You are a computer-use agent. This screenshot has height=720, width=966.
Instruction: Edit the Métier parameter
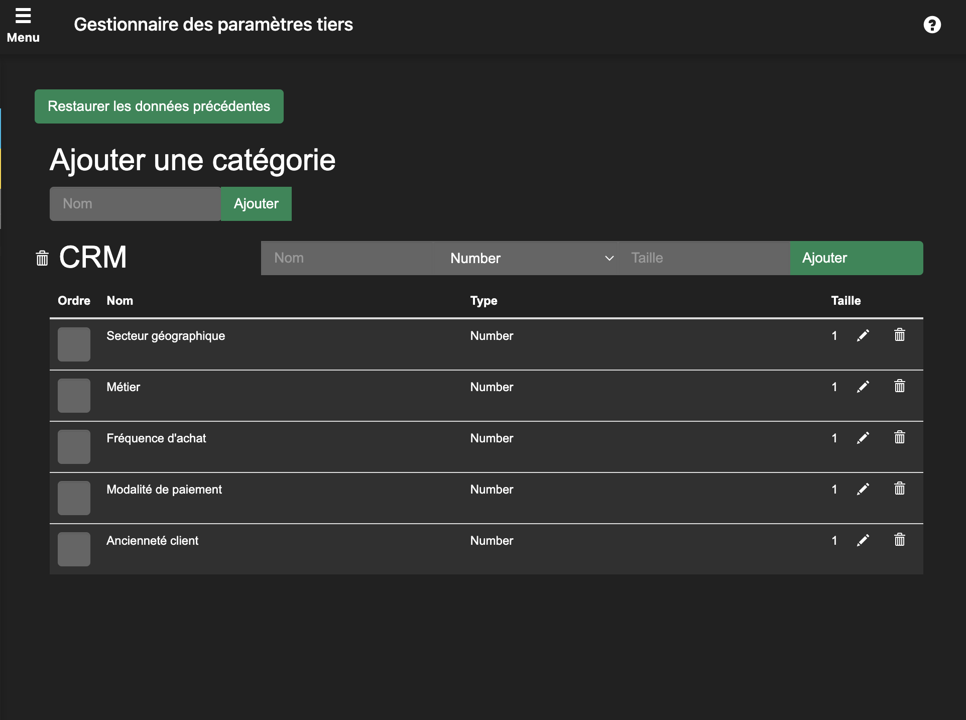point(863,387)
